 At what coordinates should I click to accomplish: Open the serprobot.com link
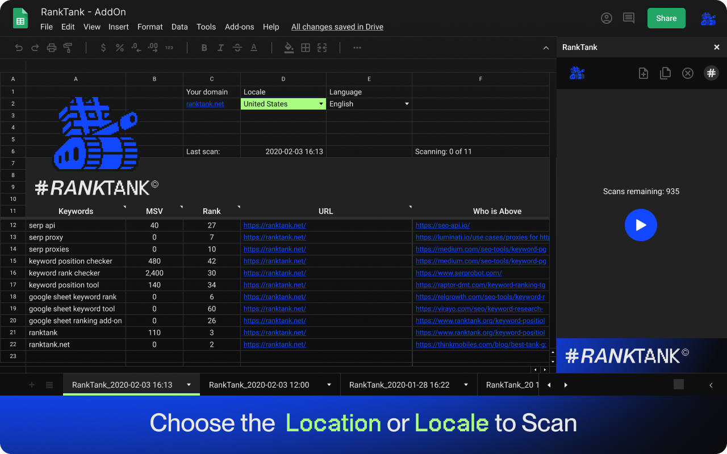[x=459, y=273]
